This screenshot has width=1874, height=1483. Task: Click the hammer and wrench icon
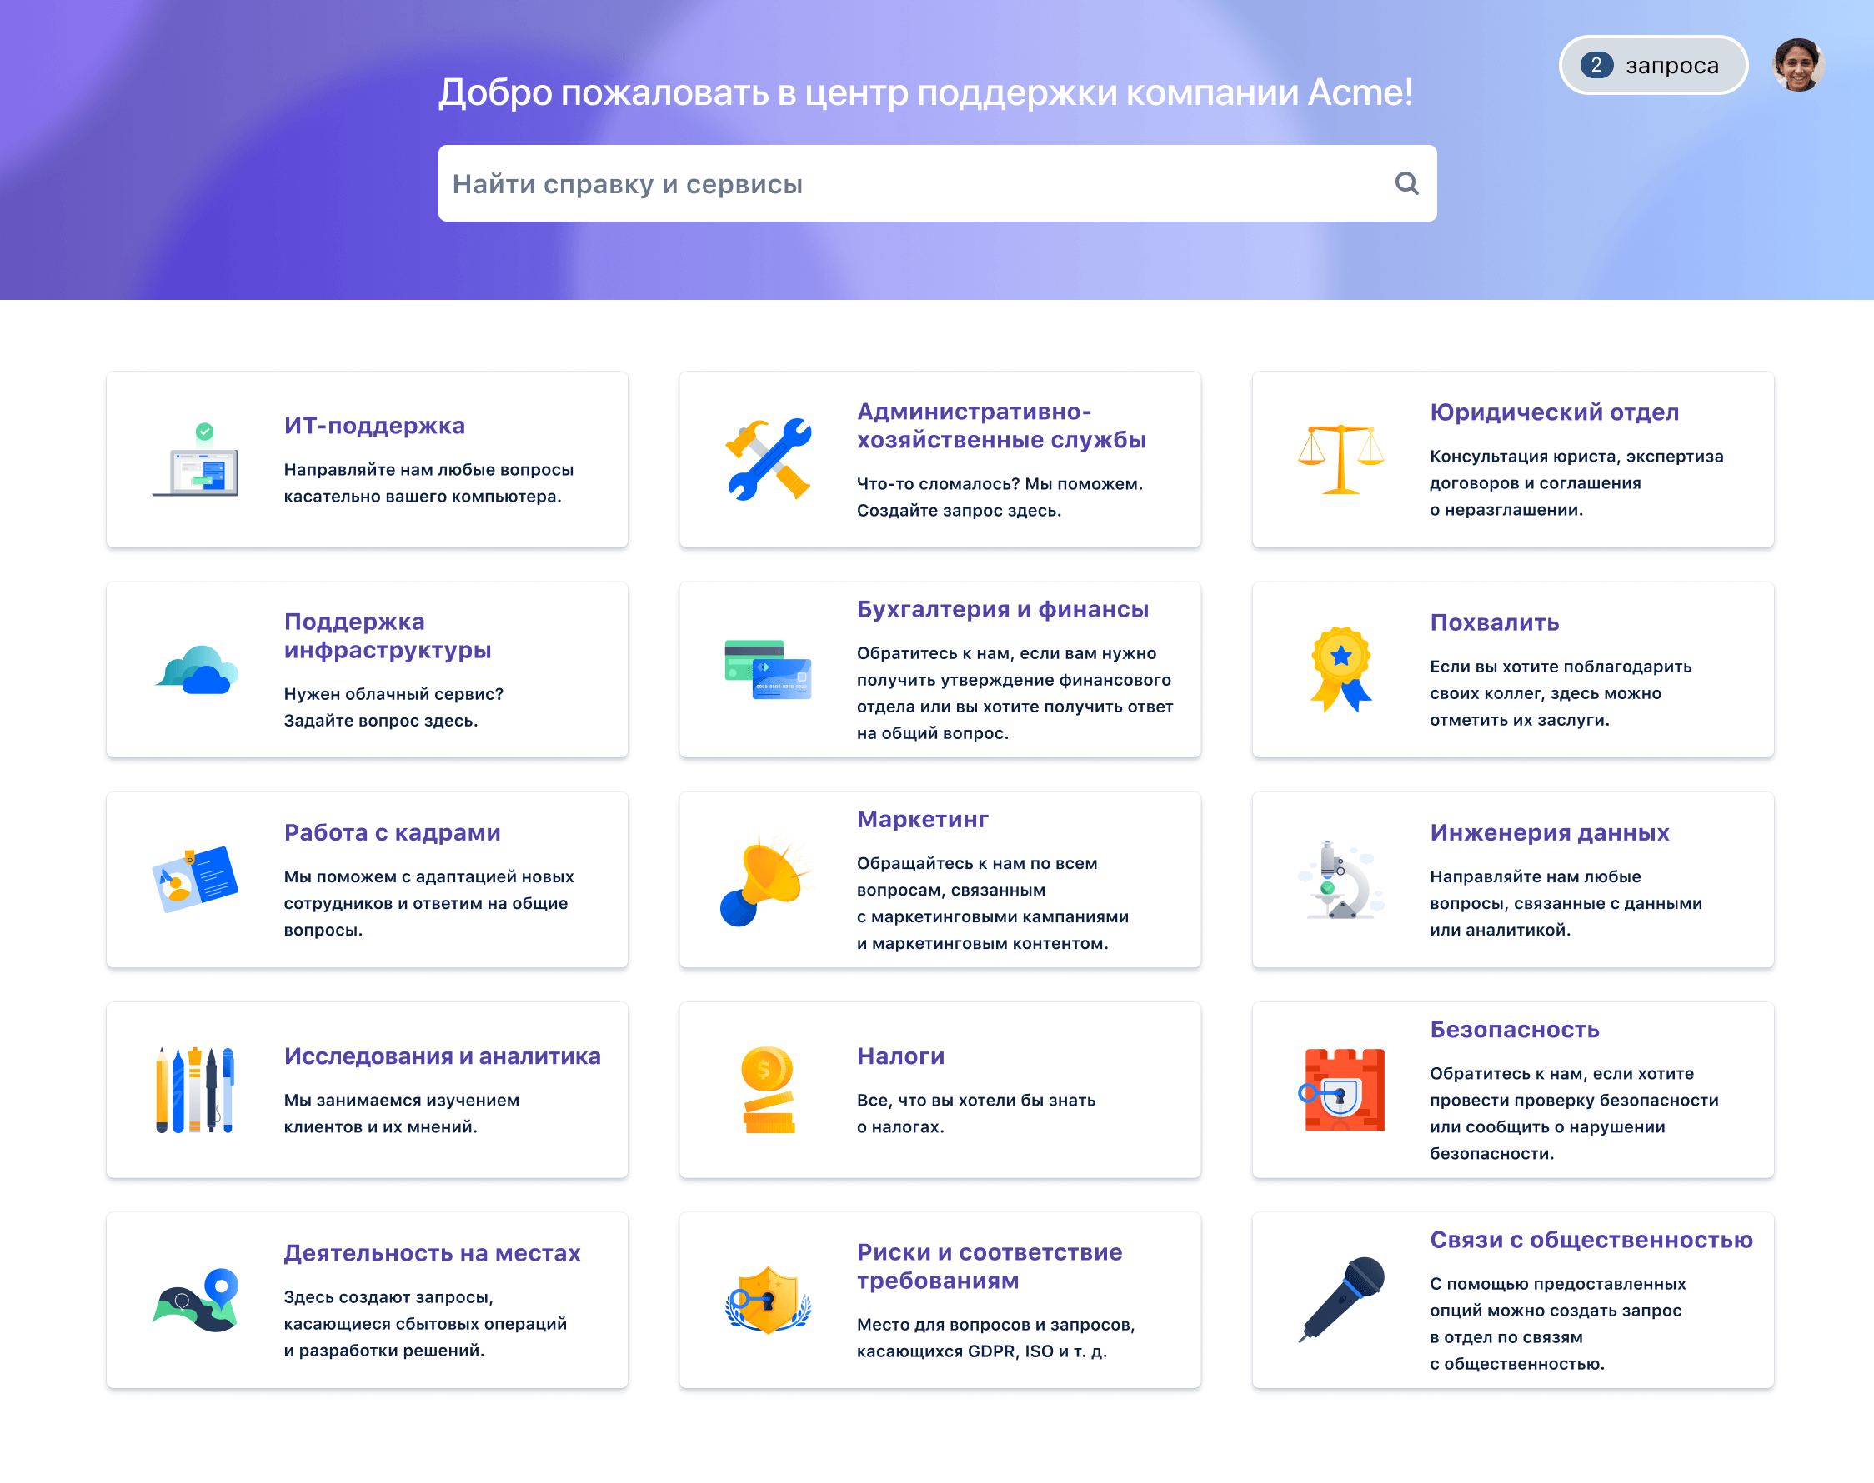pos(768,460)
